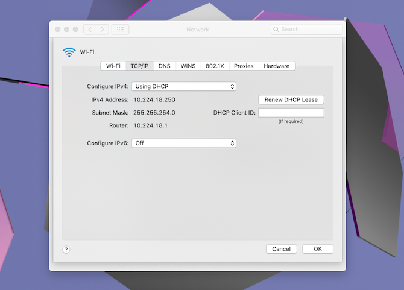
Task: Click the search magnifier icon
Action: (x=276, y=30)
